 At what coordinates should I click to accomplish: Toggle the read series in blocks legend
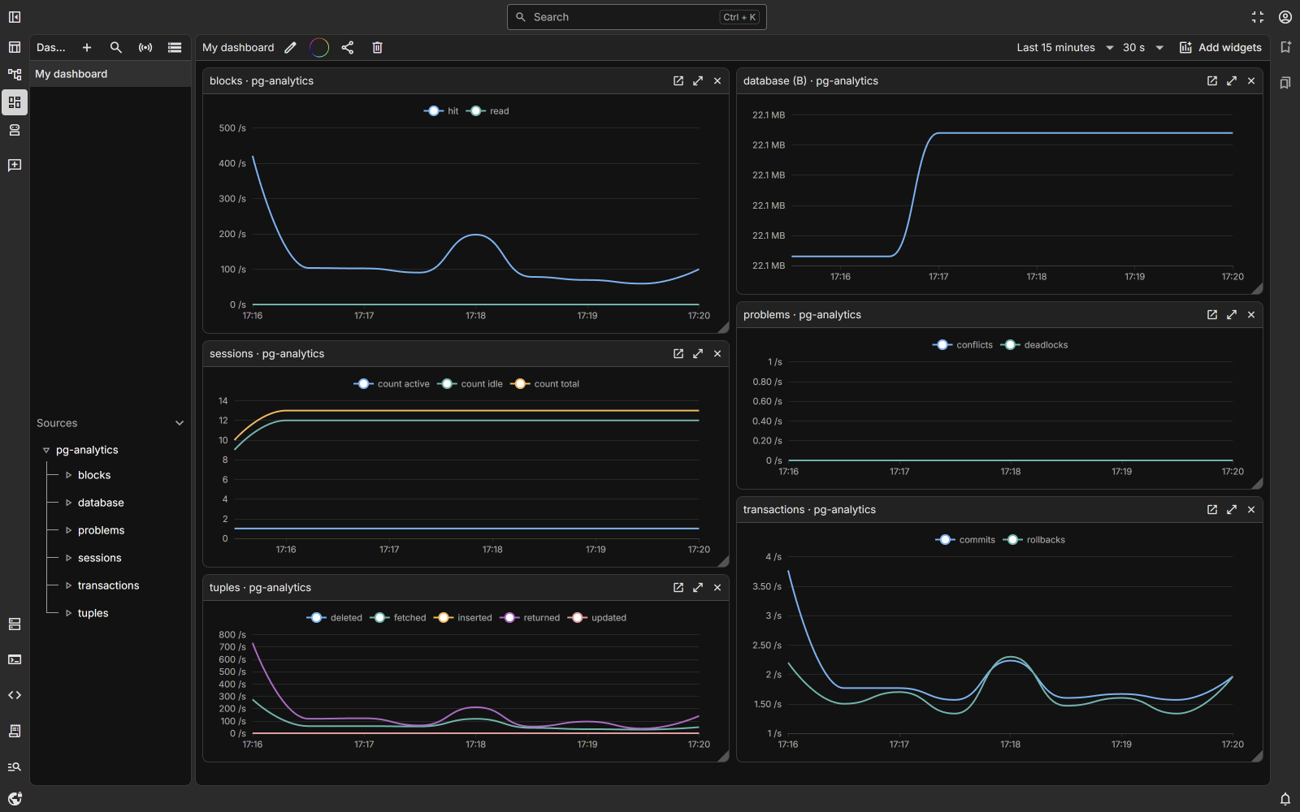point(487,111)
